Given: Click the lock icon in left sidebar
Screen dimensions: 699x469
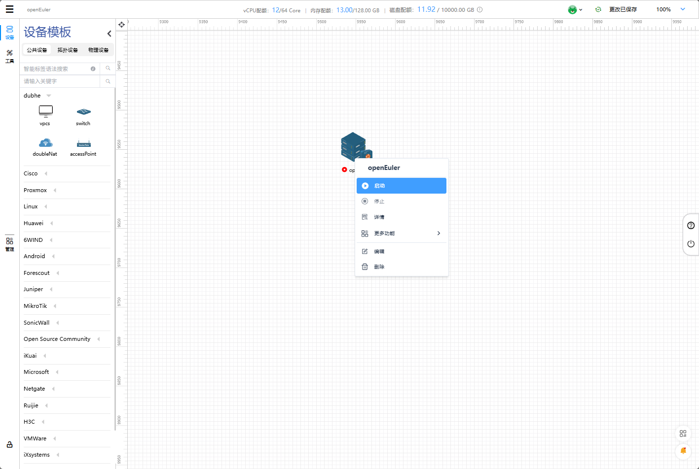Looking at the screenshot, I should tap(9, 444).
